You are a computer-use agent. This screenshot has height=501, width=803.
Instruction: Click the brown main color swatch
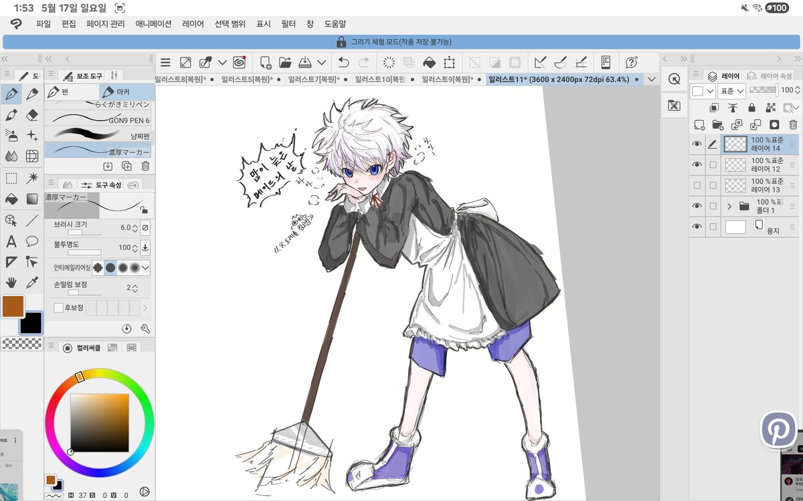(x=13, y=307)
